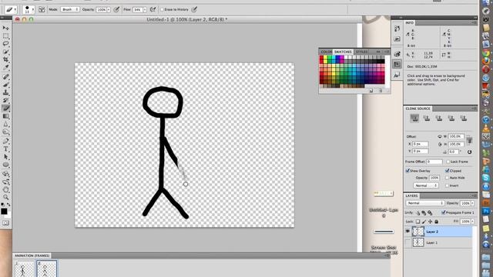Image resolution: width=493 pixels, height=277 pixels.
Task: Select animation frame 1 thumbnail
Action: (x=25, y=269)
